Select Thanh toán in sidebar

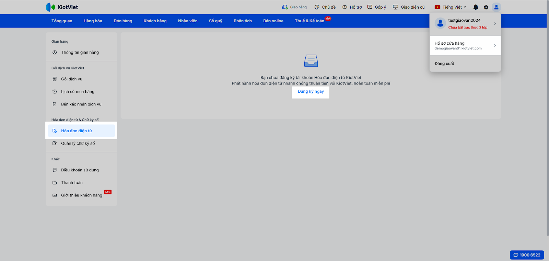82,183
